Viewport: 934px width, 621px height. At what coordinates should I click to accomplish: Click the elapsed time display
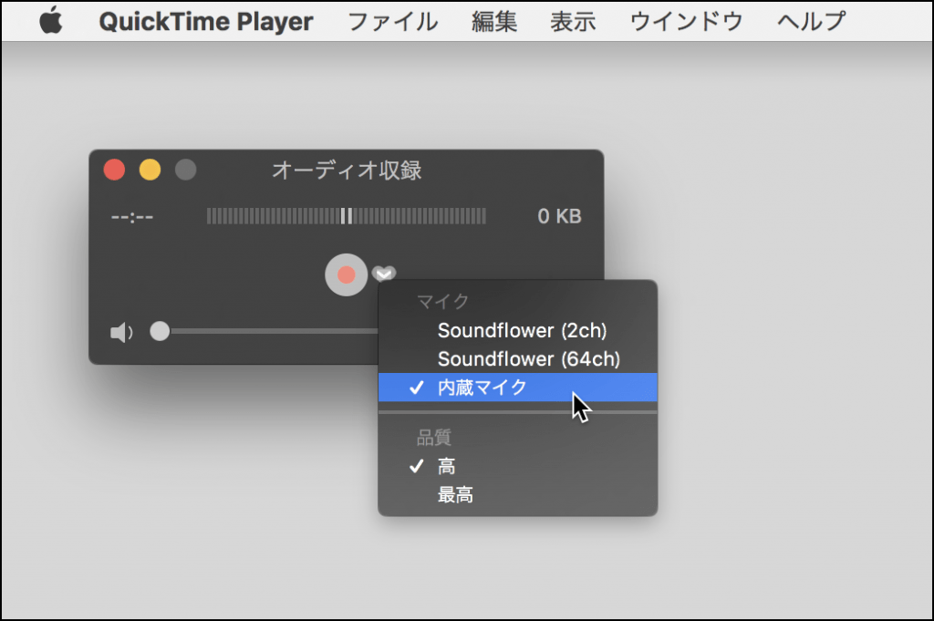tap(130, 216)
